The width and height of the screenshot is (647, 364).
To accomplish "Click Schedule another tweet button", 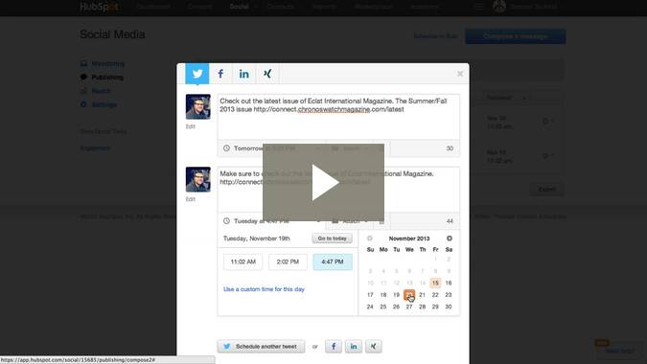I will click(x=261, y=346).
